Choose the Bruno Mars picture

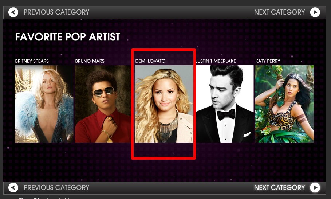click(103, 104)
